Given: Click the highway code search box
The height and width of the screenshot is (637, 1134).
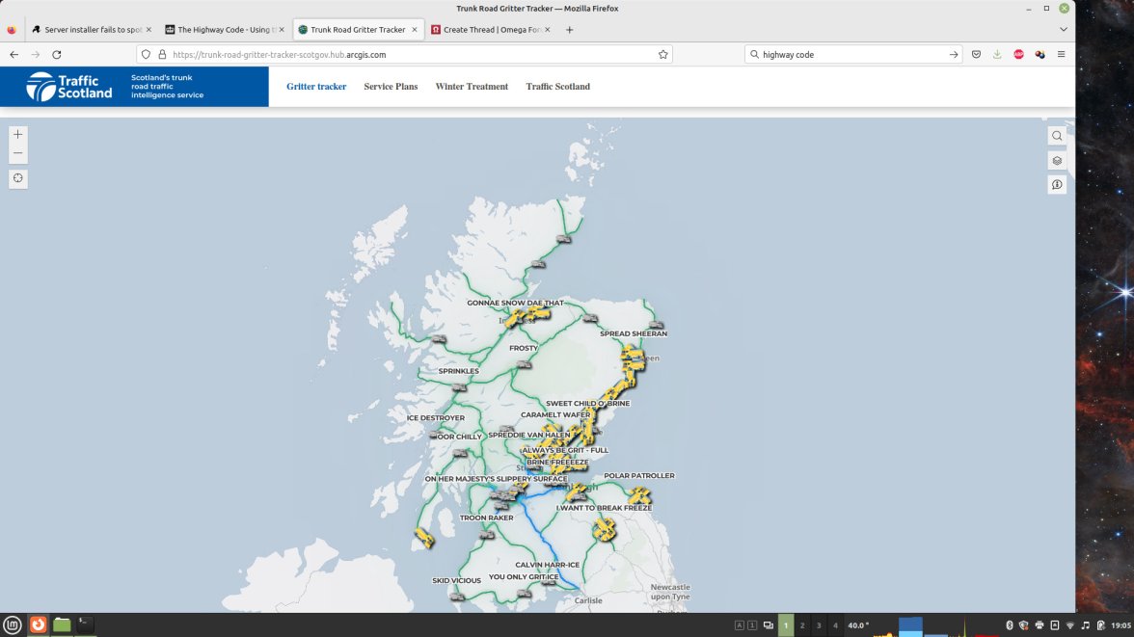Looking at the screenshot, I should [x=847, y=55].
